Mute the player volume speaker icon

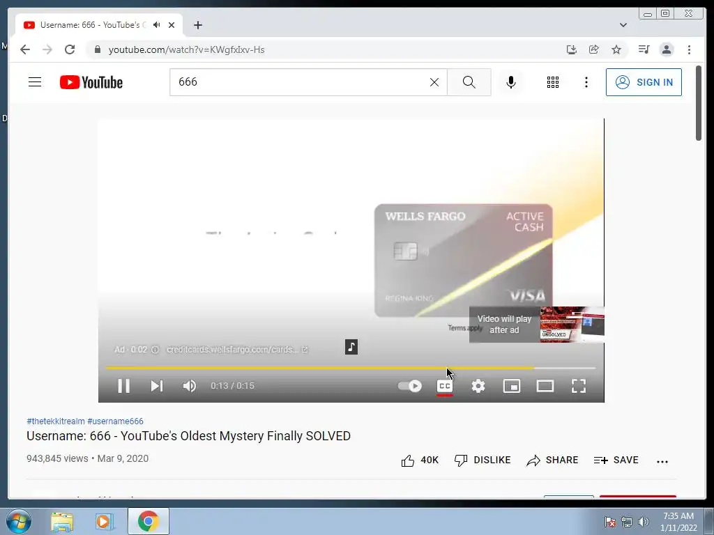point(190,386)
